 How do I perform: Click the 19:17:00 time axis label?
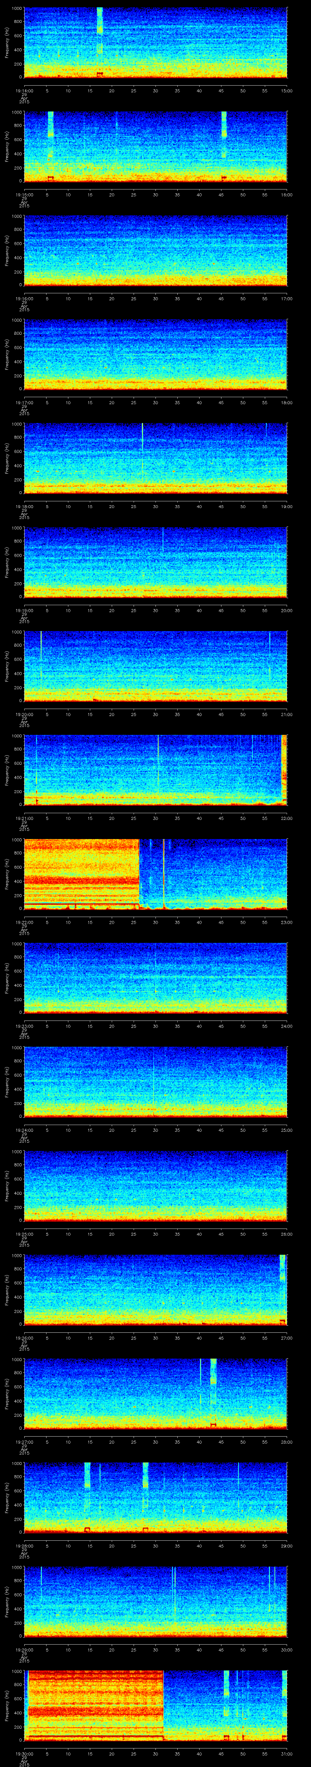point(24,402)
